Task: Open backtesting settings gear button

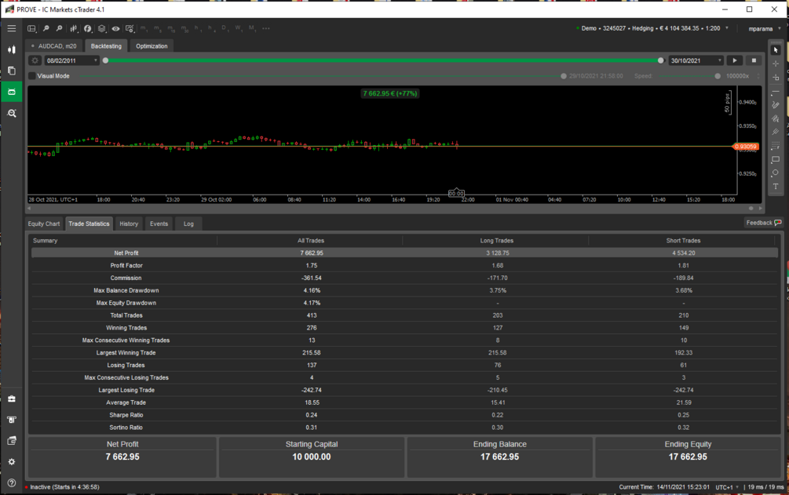Action: pyautogui.click(x=35, y=60)
